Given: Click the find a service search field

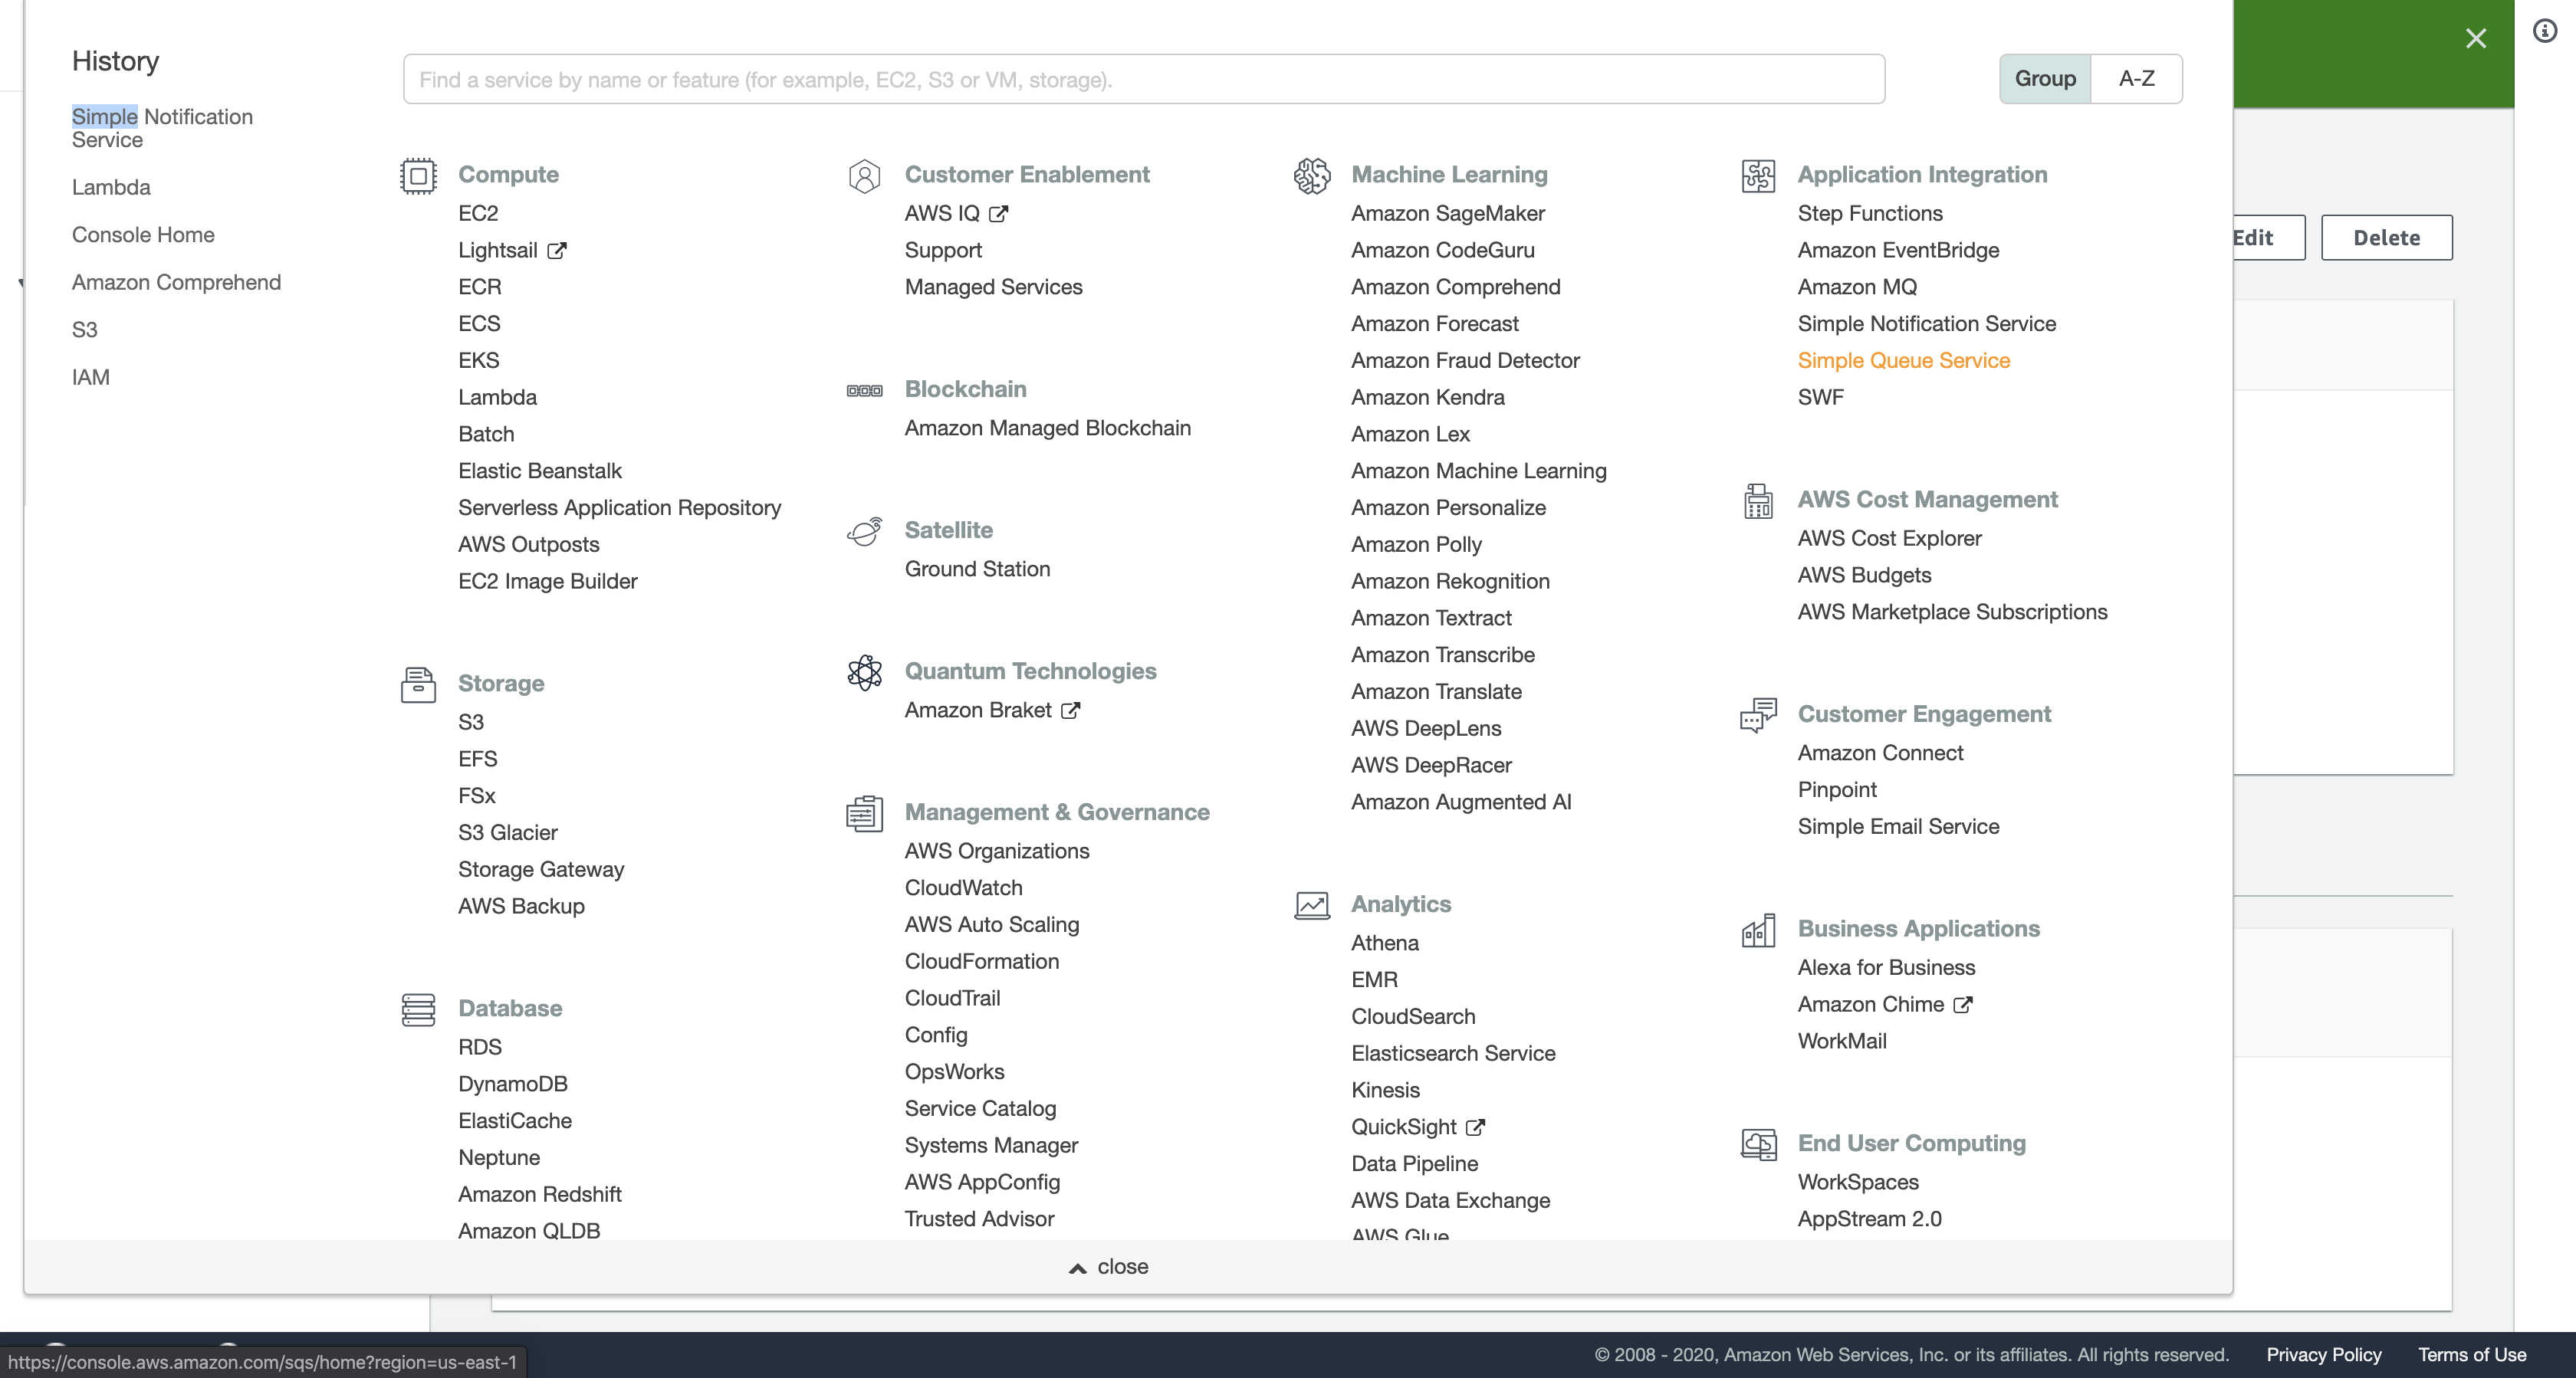Looking at the screenshot, I should 1143,80.
